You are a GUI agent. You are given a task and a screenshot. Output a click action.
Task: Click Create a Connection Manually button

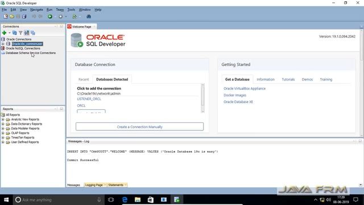click(x=139, y=126)
